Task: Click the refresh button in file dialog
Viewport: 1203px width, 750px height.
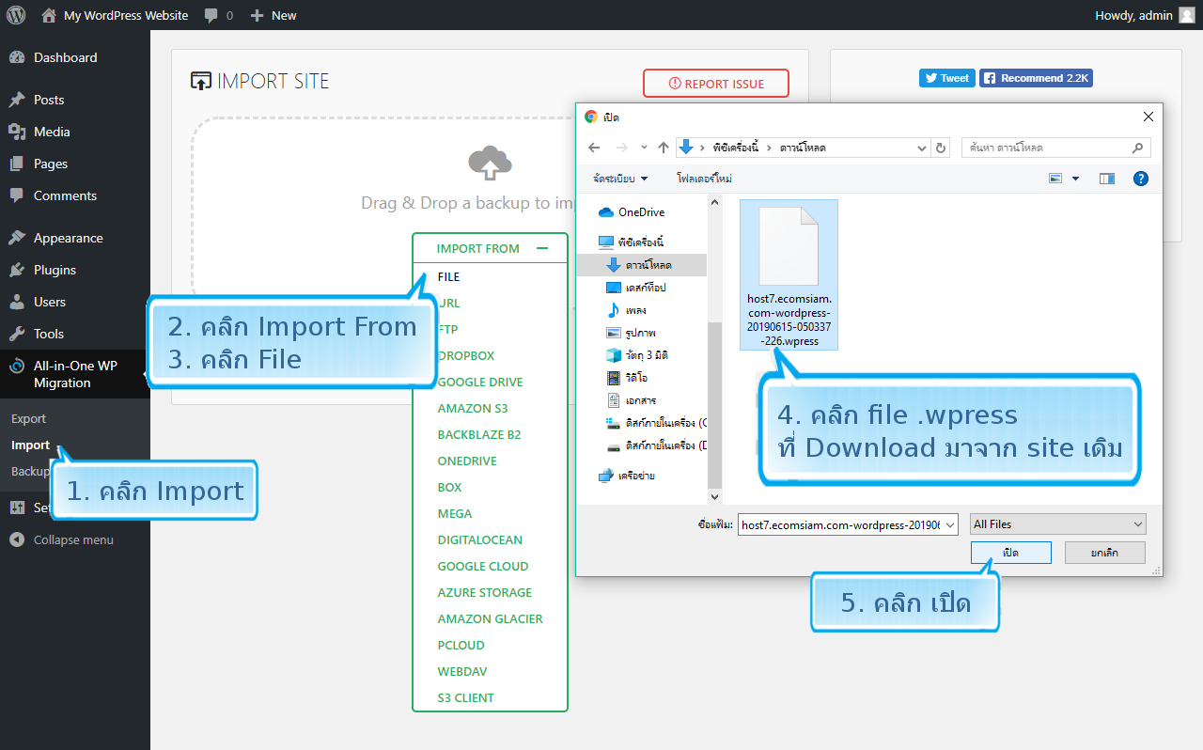Action: pos(941,148)
